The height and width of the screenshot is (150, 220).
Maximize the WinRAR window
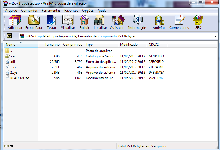point(201,2)
